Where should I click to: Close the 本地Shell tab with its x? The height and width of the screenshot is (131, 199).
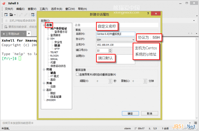pyautogui.click(x=23, y=34)
